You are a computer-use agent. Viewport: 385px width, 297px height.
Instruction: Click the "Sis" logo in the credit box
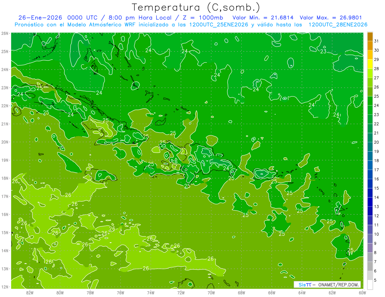(x=303, y=285)
